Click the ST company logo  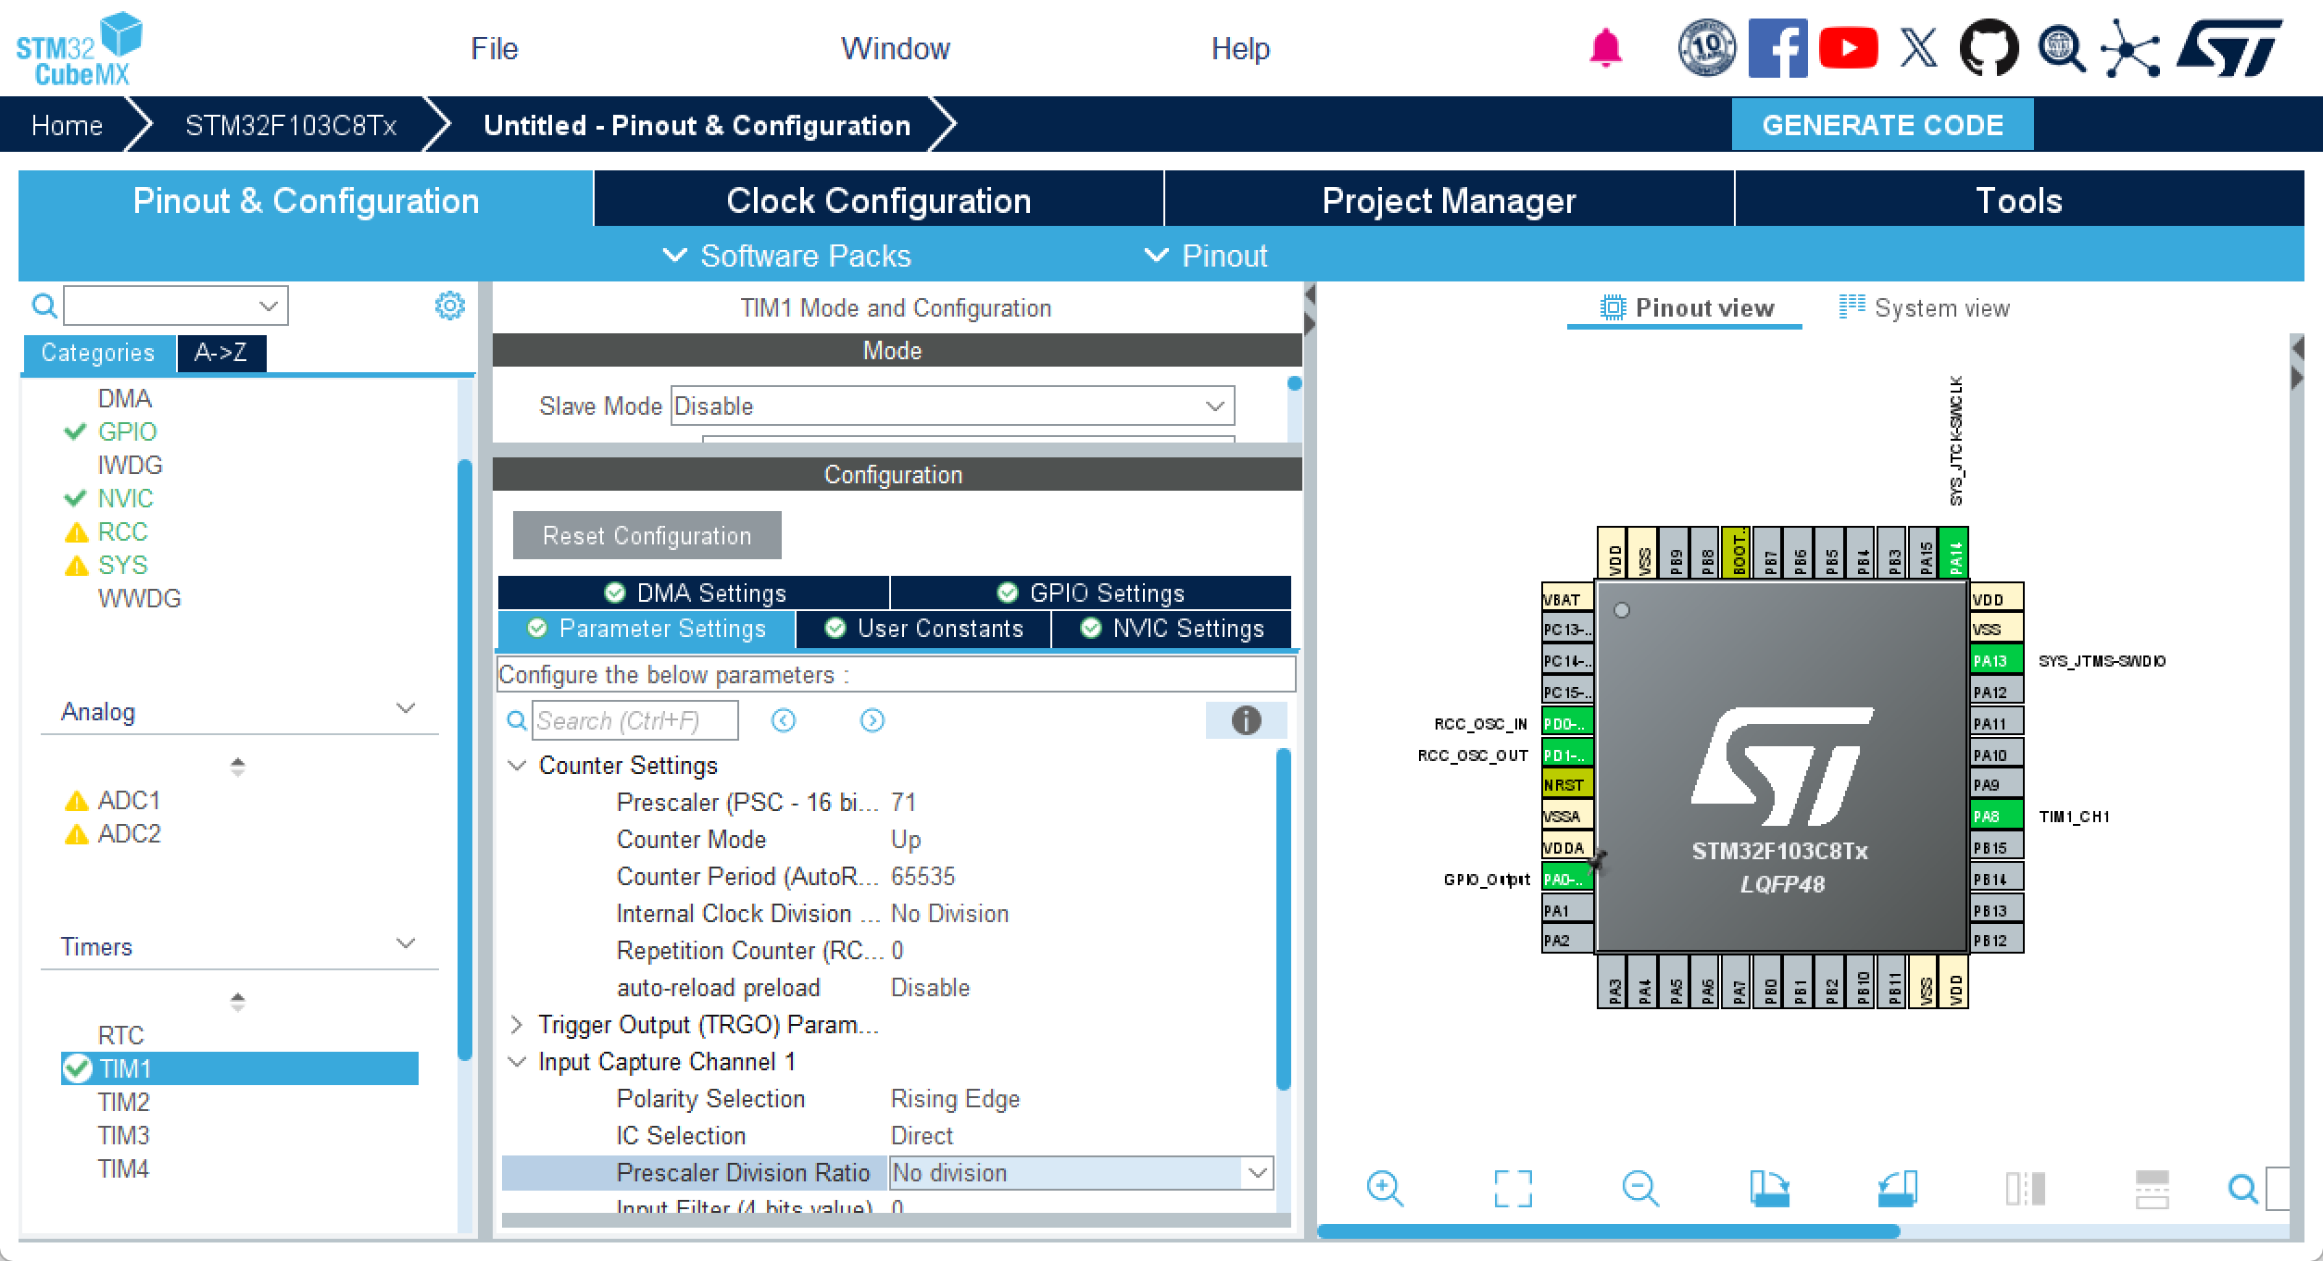2229,47
